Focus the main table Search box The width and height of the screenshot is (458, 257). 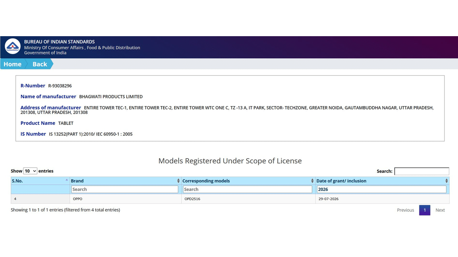tap(422, 171)
